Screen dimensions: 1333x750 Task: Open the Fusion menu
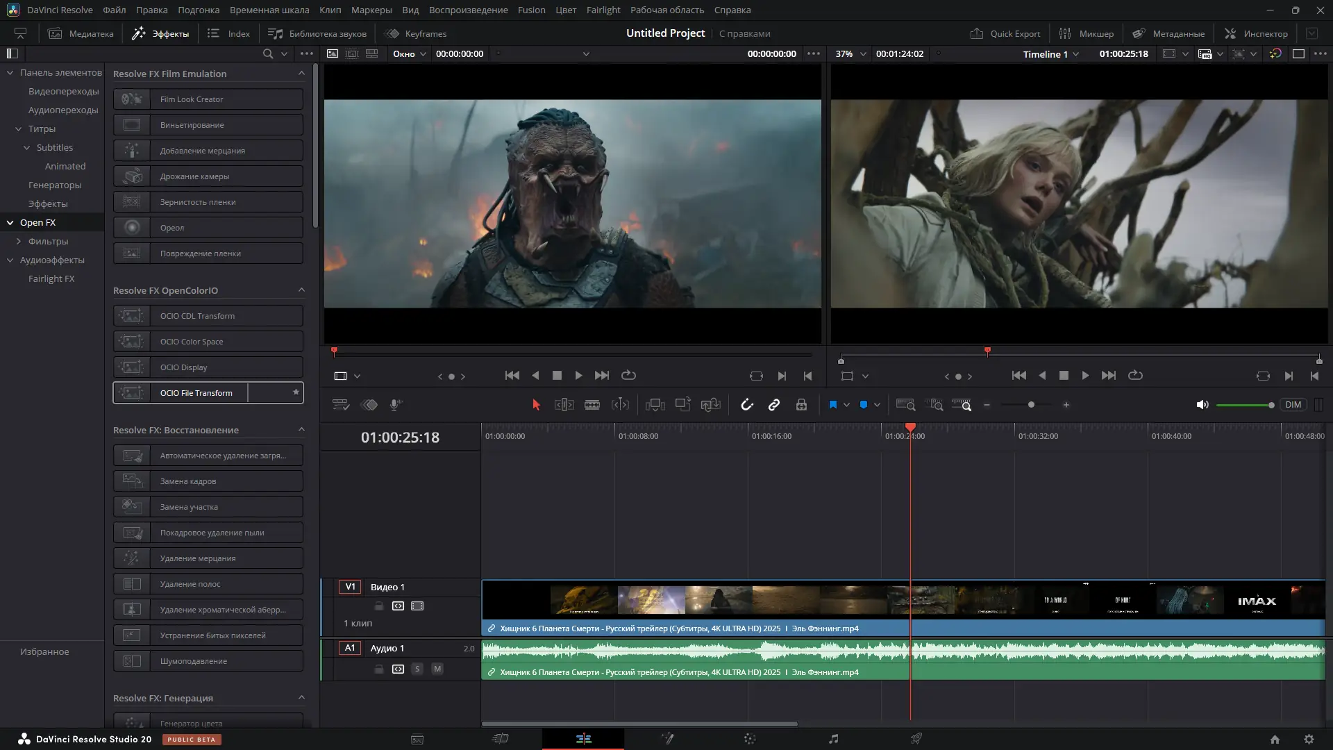tap(531, 10)
